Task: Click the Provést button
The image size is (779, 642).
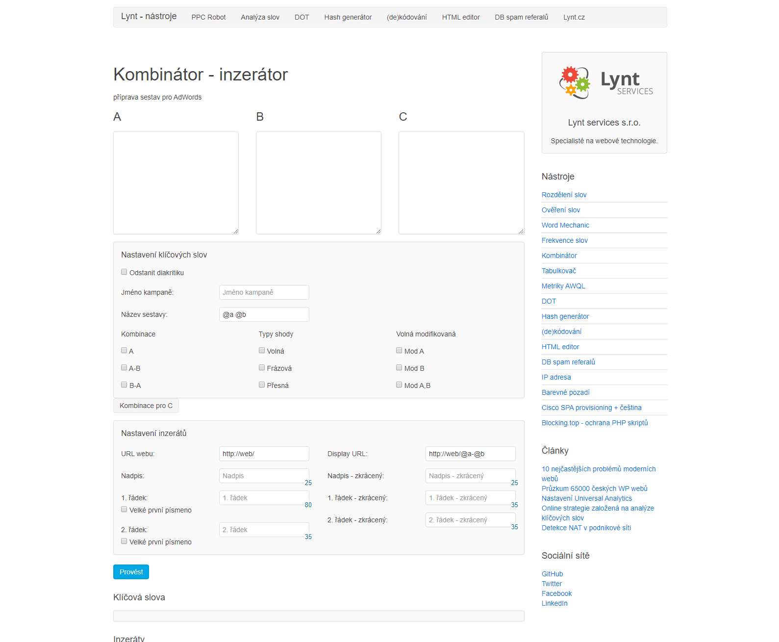Action: [131, 572]
